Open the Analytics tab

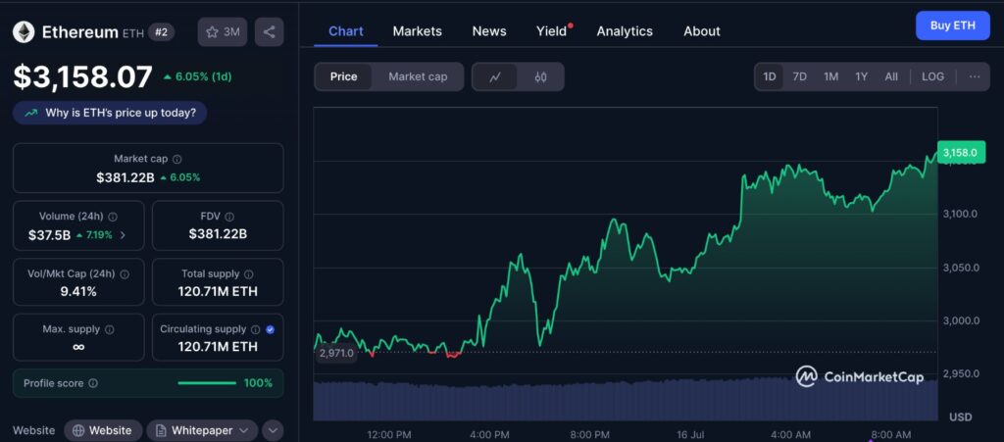[x=625, y=31]
